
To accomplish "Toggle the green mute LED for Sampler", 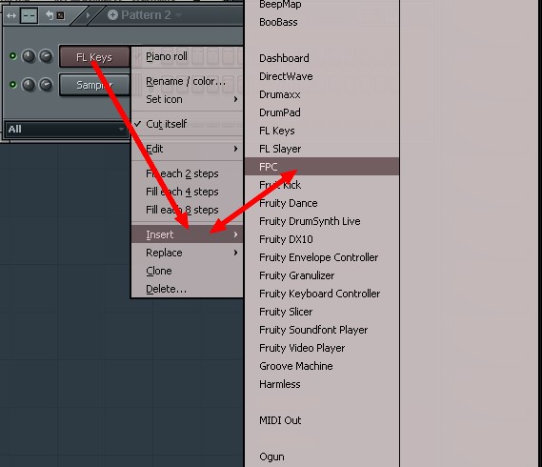I will click(x=12, y=84).
